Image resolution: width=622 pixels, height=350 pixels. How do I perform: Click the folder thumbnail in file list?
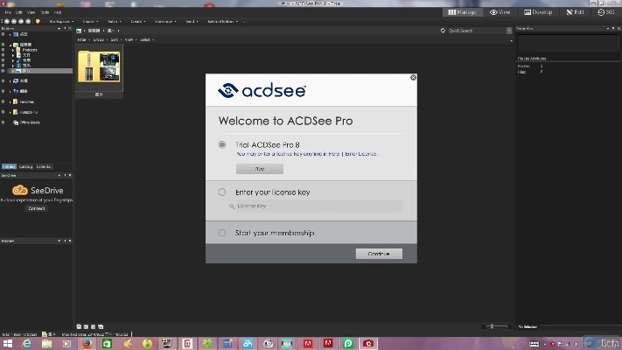coord(99,67)
